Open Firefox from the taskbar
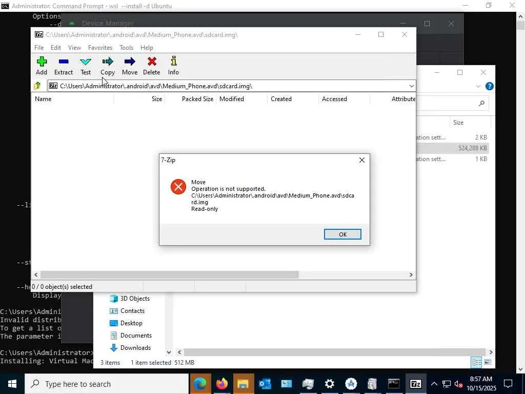The image size is (525, 394). [221, 384]
